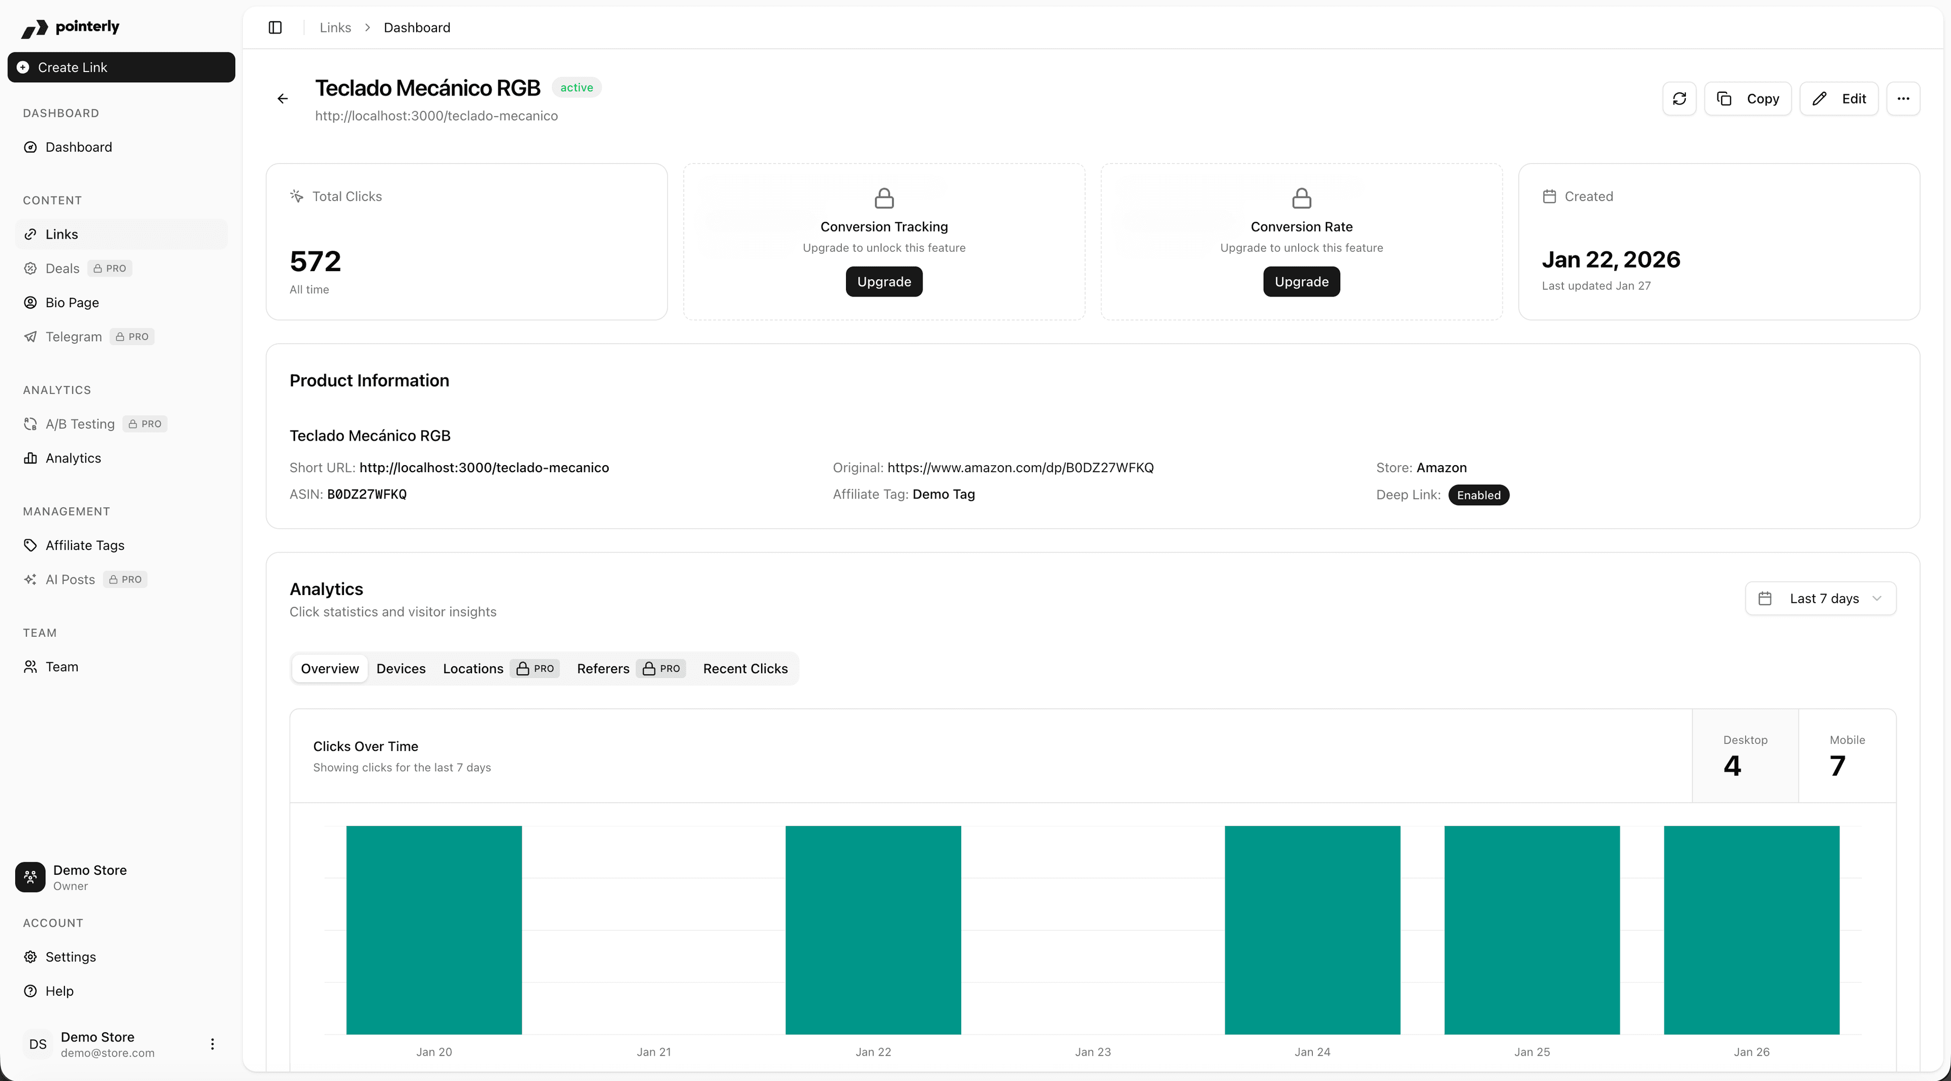This screenshot has height=1081, width=1951.
Task: Click the Create Link button
Action: [120, 67]
